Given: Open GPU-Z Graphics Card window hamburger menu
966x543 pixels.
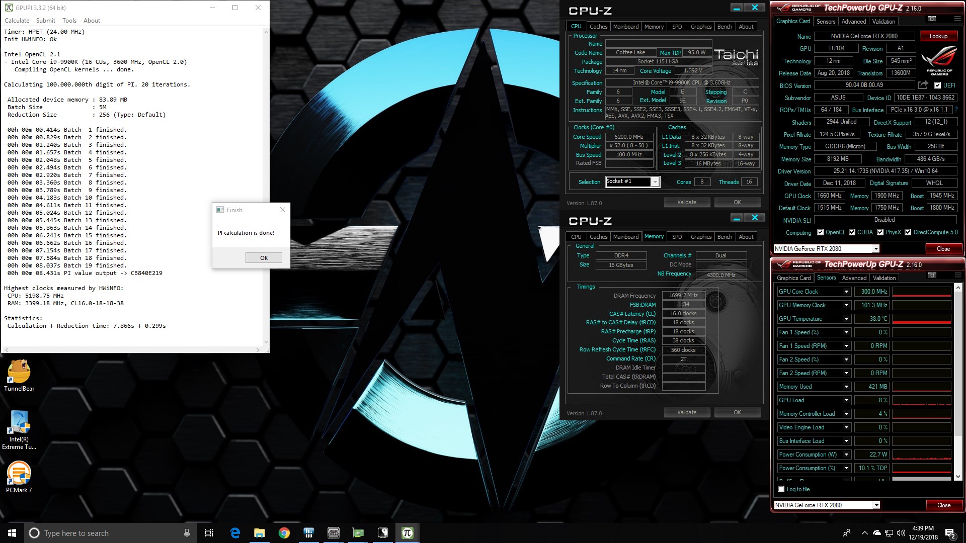Looking at the screenshot, I should [957, 19].
